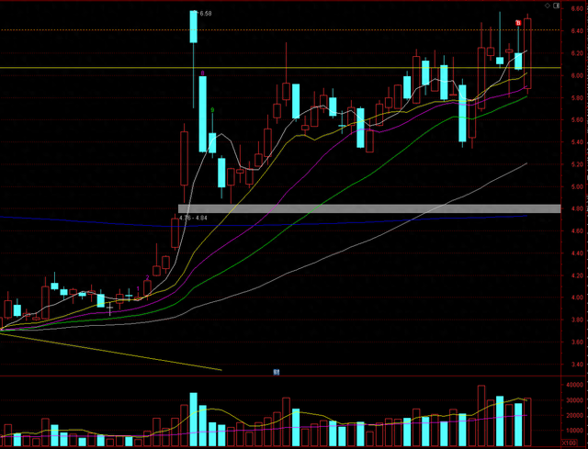Click the 4.76 - 4.84 gap range label
Screen dimensions: 588x449
pyautogui.click(x=193, y=218)
